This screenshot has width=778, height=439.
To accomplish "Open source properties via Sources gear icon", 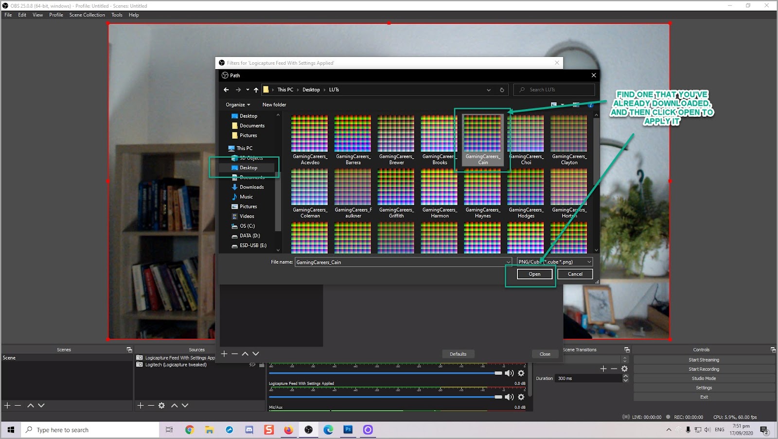I will coord(161,405).
